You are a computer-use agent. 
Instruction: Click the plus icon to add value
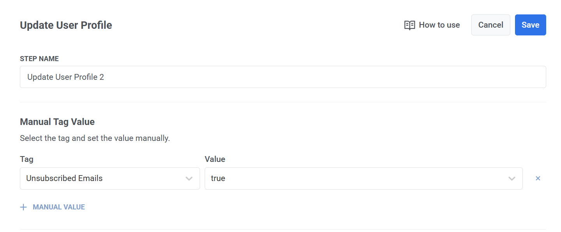[x=23, y=207]
